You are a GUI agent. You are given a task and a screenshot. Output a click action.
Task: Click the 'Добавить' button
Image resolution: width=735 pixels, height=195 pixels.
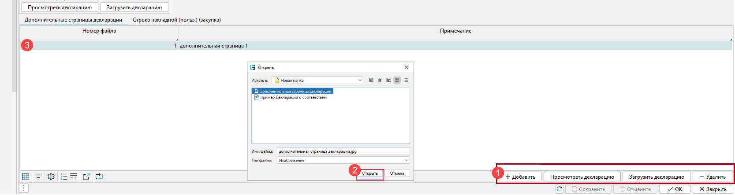(520, 177)
